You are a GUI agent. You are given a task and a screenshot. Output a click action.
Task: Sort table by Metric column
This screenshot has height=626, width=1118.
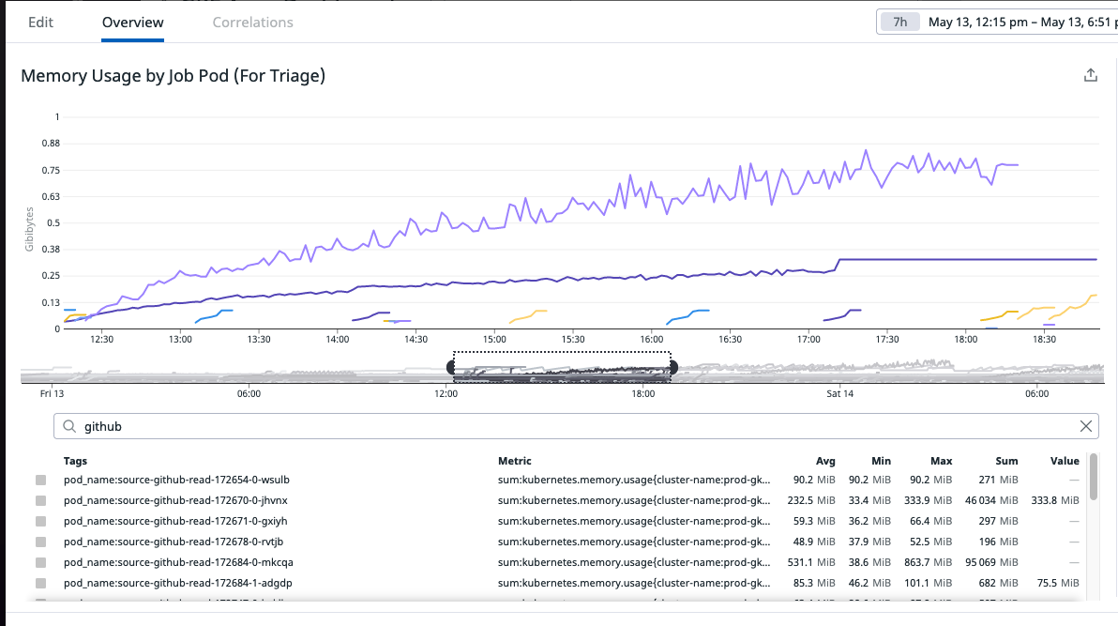514,461
